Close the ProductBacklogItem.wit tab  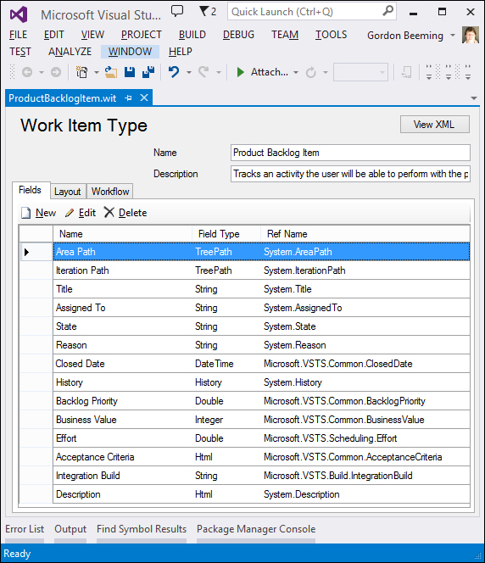tap(144, 98)
